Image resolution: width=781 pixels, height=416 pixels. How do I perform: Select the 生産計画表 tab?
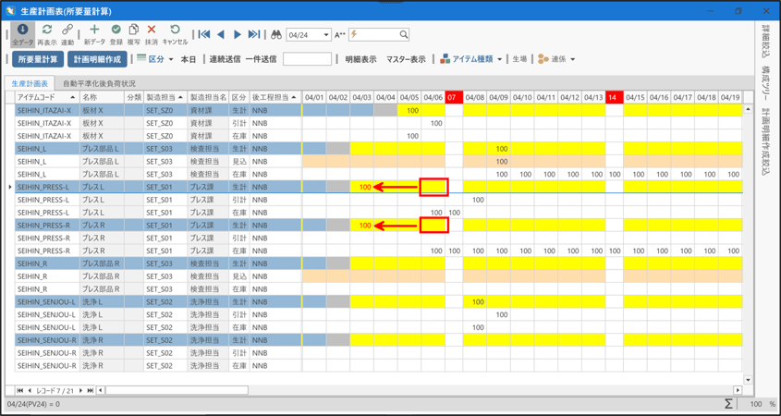tap(30, 83)
